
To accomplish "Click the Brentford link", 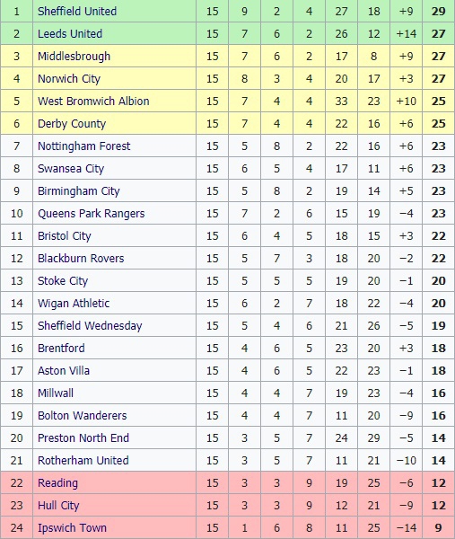I will point(61,348).
